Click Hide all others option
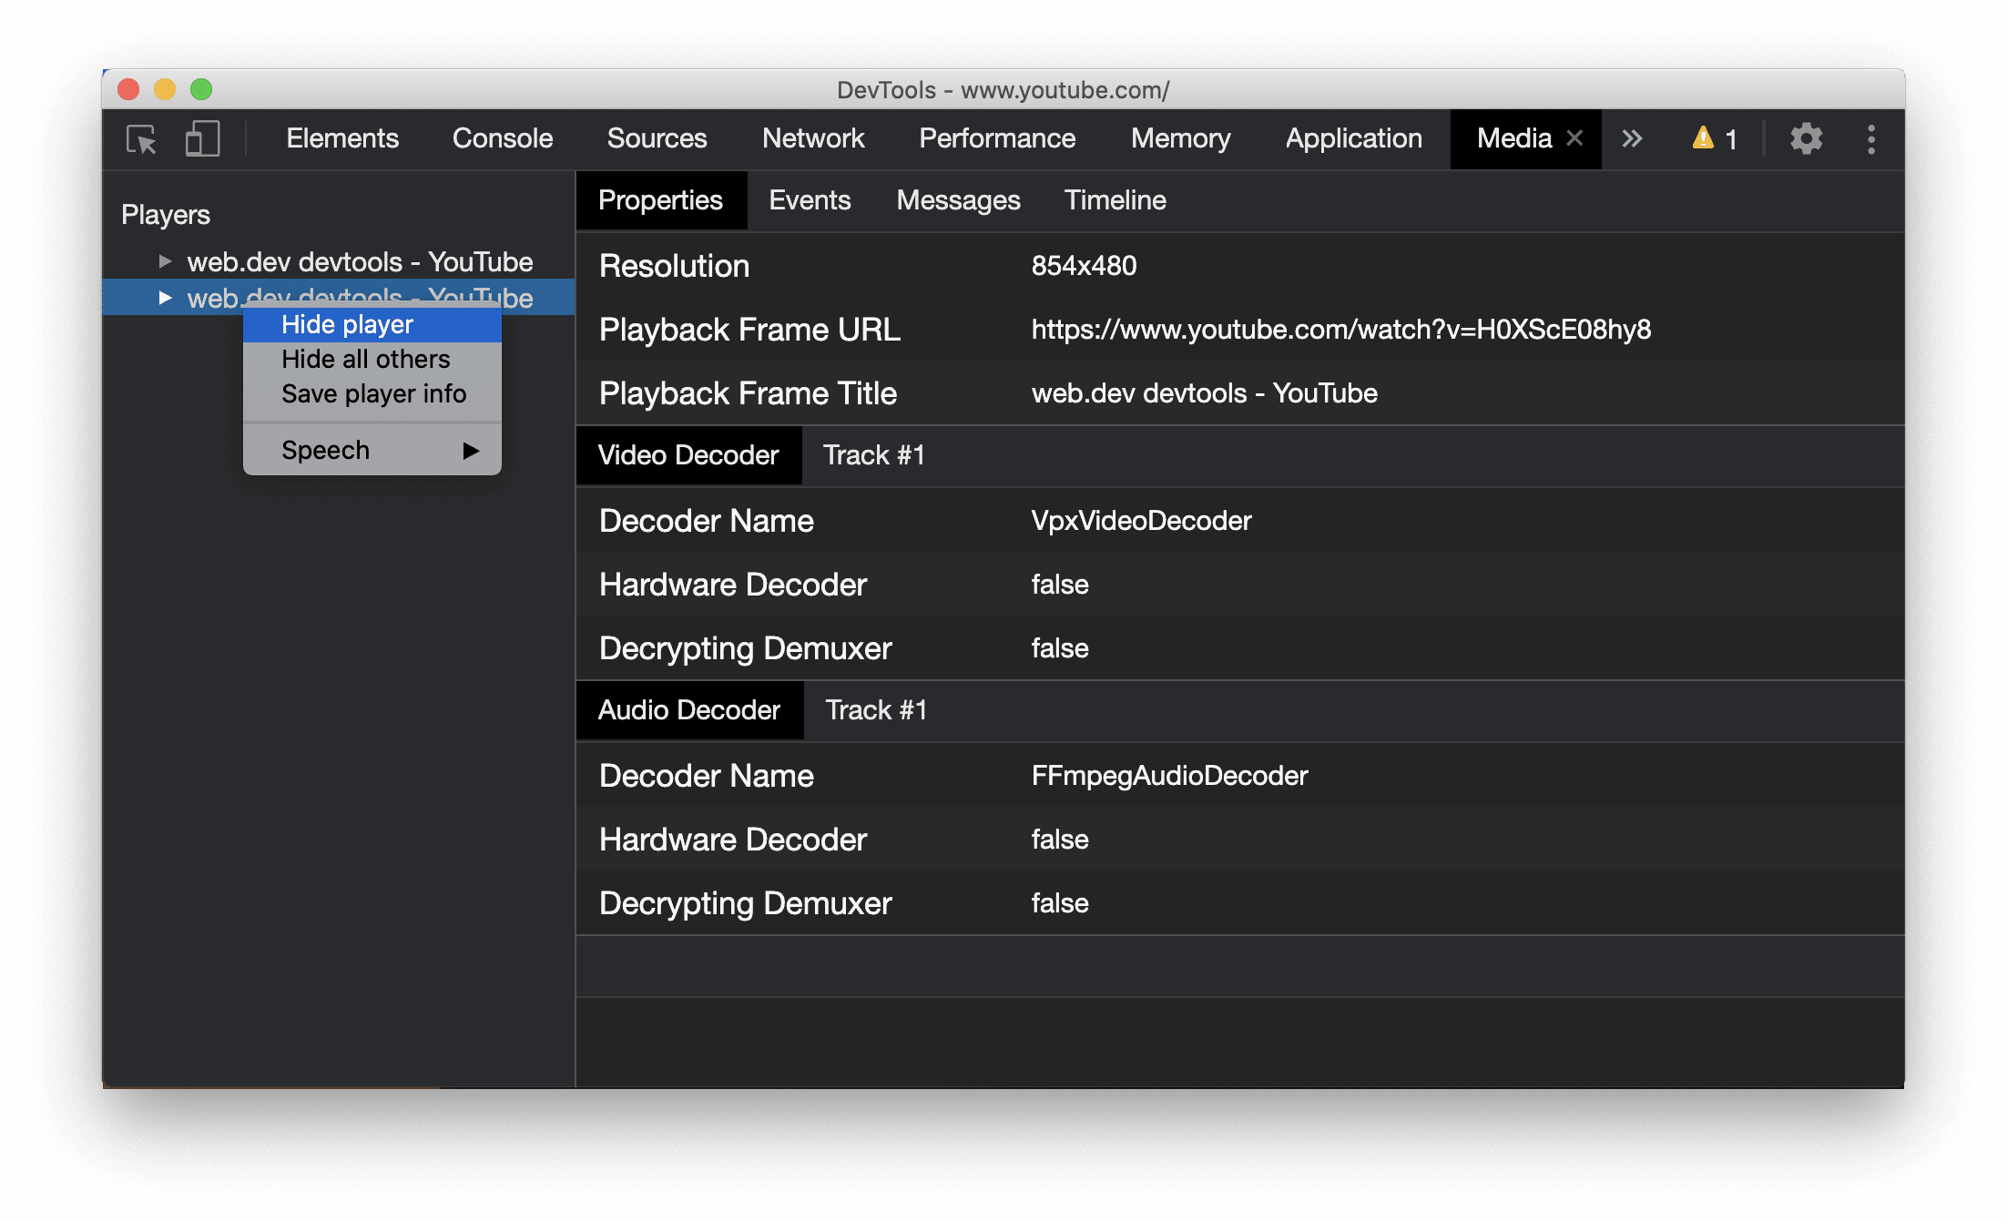Viewport: 2007px width, 1222px height. (x=365, y=359)
